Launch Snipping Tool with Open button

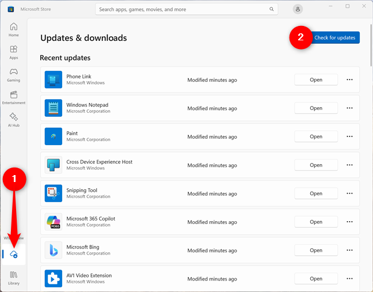click(316, 194)
